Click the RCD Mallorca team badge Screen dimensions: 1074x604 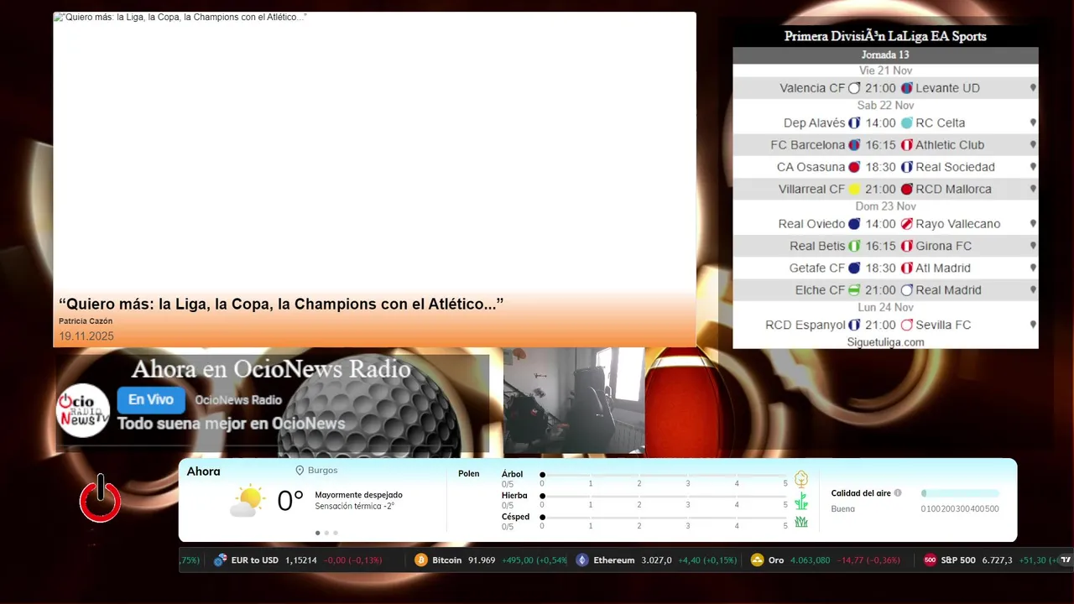click(906, 190)
